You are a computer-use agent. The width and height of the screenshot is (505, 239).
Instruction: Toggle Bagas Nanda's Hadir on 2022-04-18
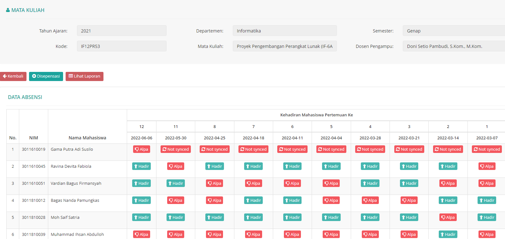[x=254, y=200]
